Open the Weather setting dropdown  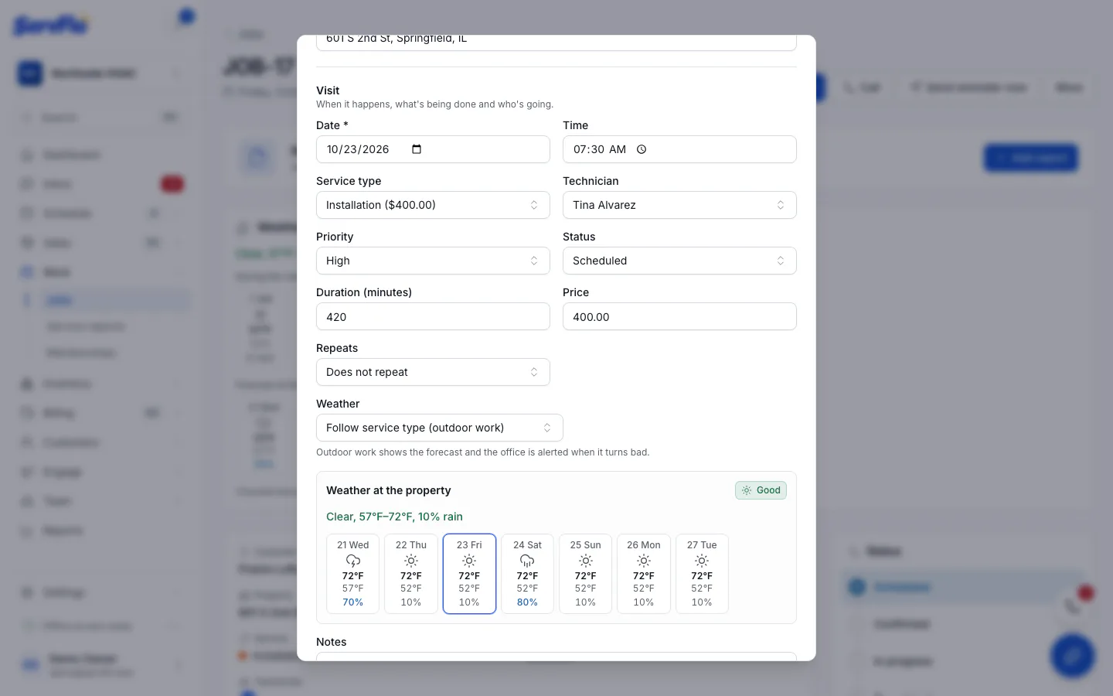click(439, 428)
